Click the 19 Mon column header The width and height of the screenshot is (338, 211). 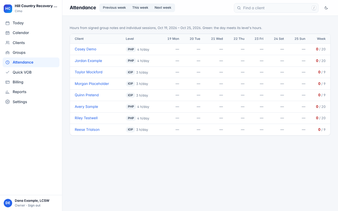[x=173, y=39]
